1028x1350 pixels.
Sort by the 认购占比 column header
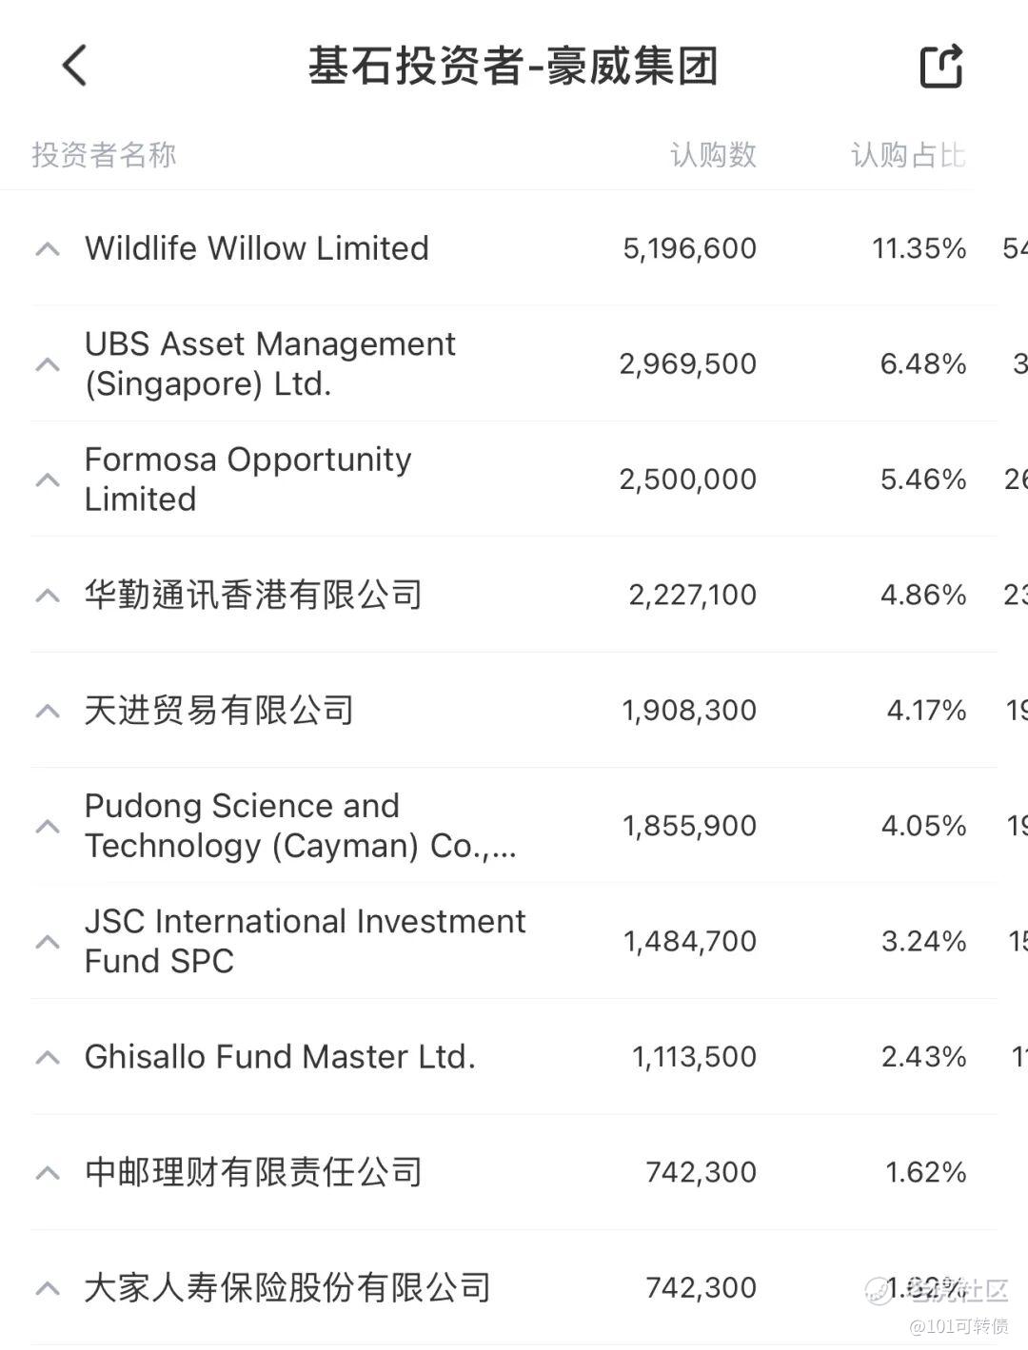(x=908, y=155)
